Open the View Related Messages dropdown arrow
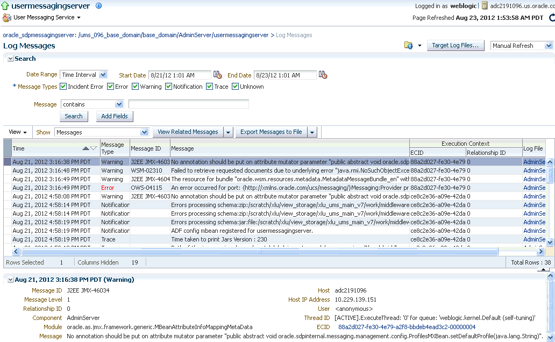 click(x=229, y=132)
